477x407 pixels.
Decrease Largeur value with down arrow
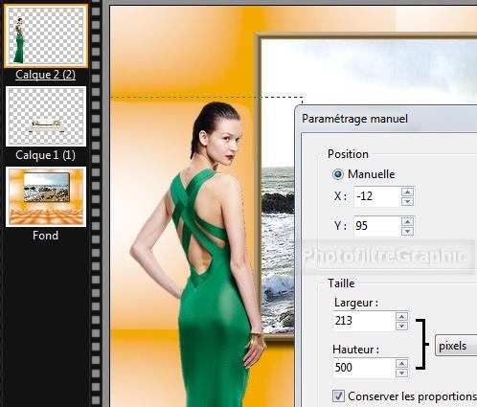coord(401,326)
